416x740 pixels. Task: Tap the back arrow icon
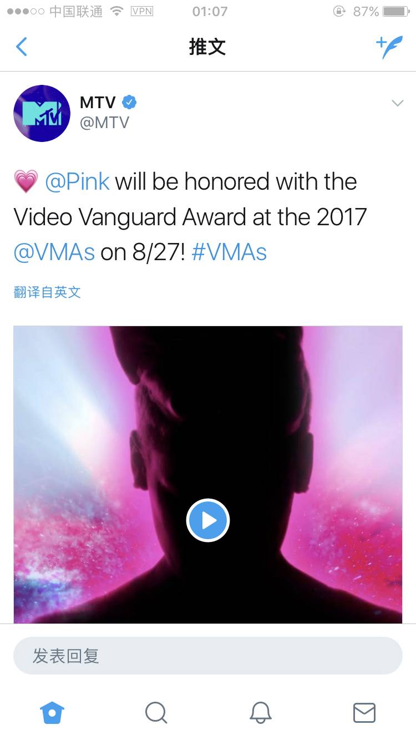pos(21,47)
